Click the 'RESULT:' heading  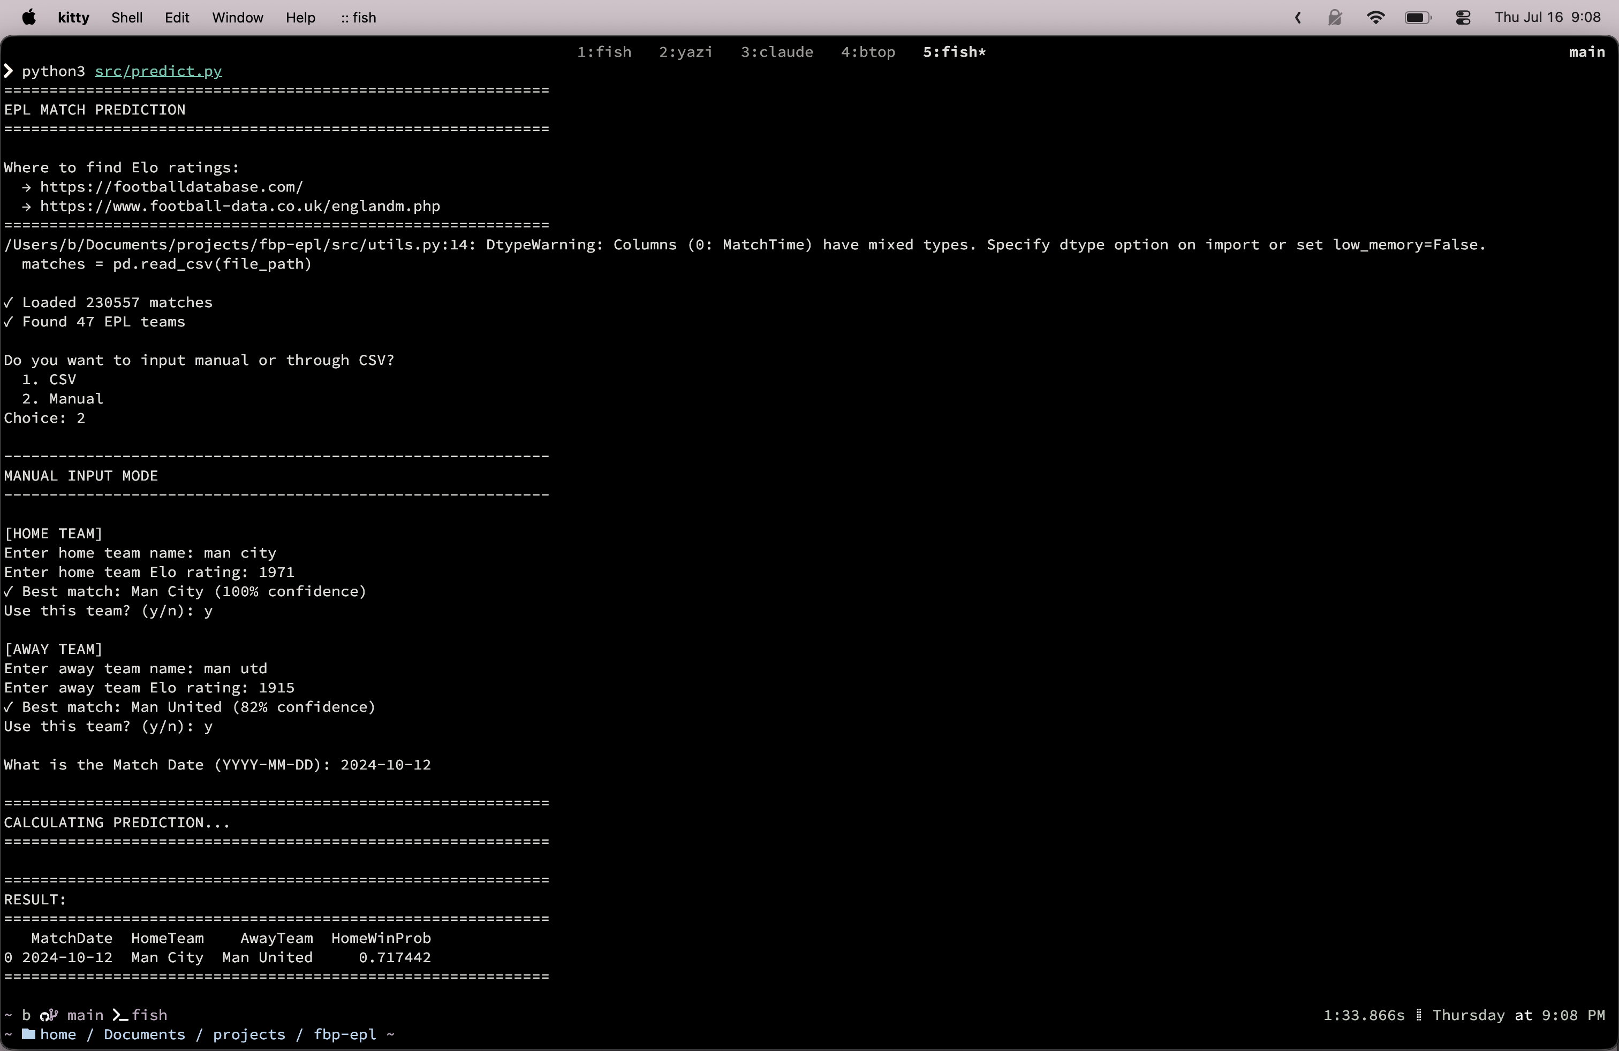tap(35, 900)
